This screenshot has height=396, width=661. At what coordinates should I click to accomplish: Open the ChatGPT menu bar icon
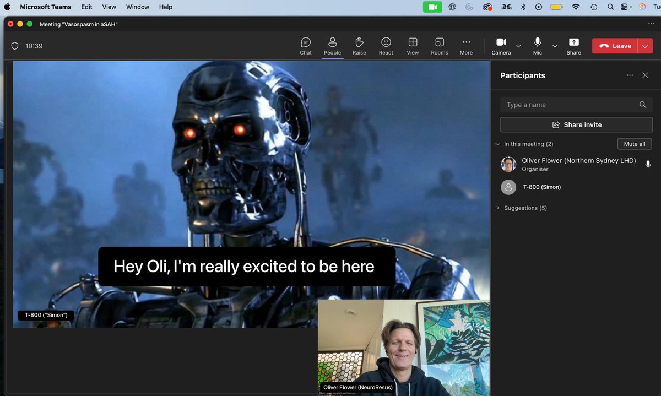pos(452,7)
